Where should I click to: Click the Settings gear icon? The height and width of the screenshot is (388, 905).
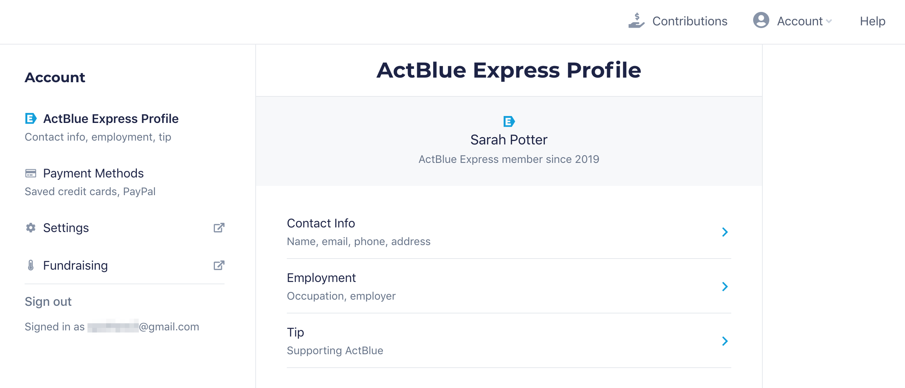31,228
